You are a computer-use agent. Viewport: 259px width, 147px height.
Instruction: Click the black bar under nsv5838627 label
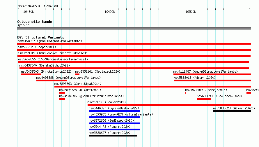click(113, 136)
